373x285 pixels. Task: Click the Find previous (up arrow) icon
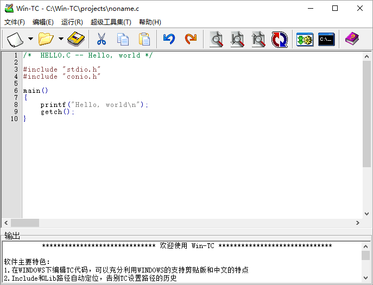tap(258, 39)
